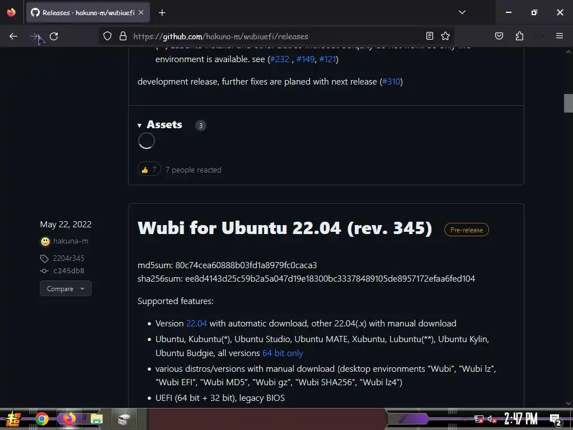Select the Releases · hakuna-m/wubiuefi tab
Screen dimensions: 573x430
pos(88,12)
